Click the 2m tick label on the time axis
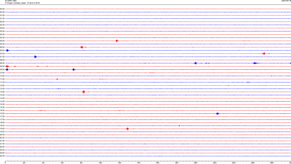The image size is (291, 164). (x=24, y=163)
